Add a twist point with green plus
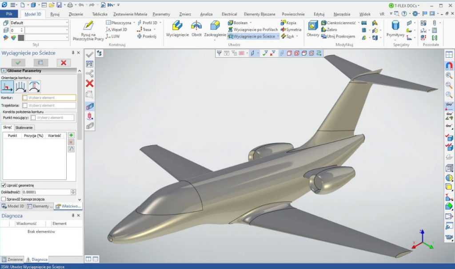The height and width of the screenshot is (269, 455). [71, 135]
